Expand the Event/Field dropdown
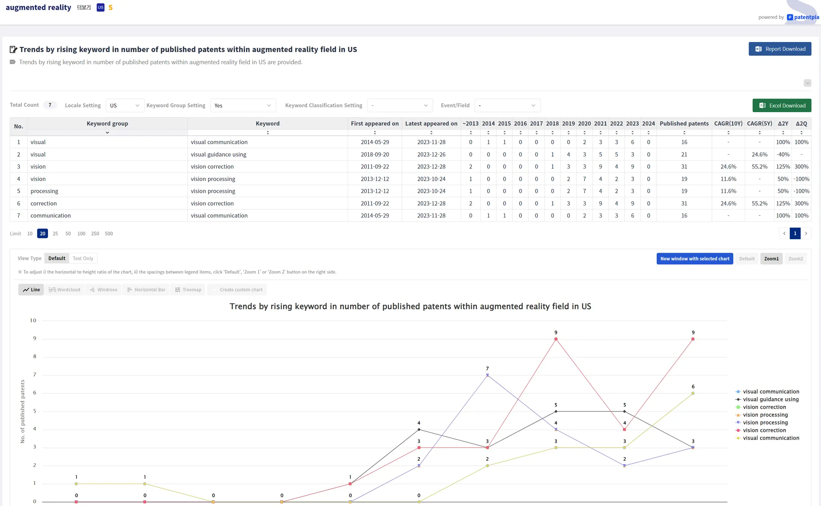 507,105
